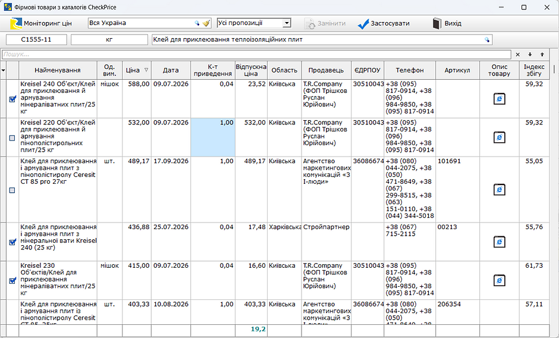Viewport: 559px width, 338px height.
Task: Click article cell 101691
Action: click(458, 190)
